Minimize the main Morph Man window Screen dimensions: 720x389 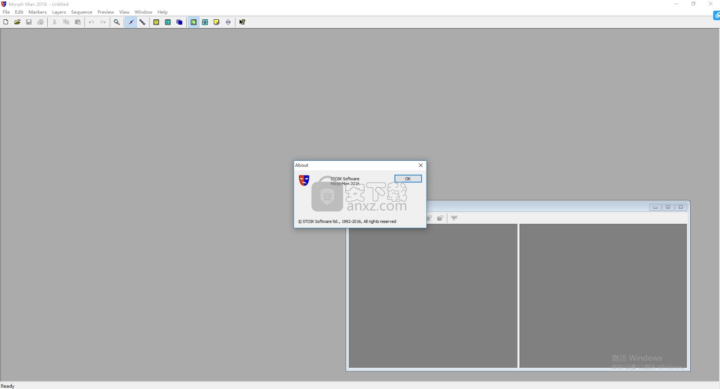coord(676,4)
